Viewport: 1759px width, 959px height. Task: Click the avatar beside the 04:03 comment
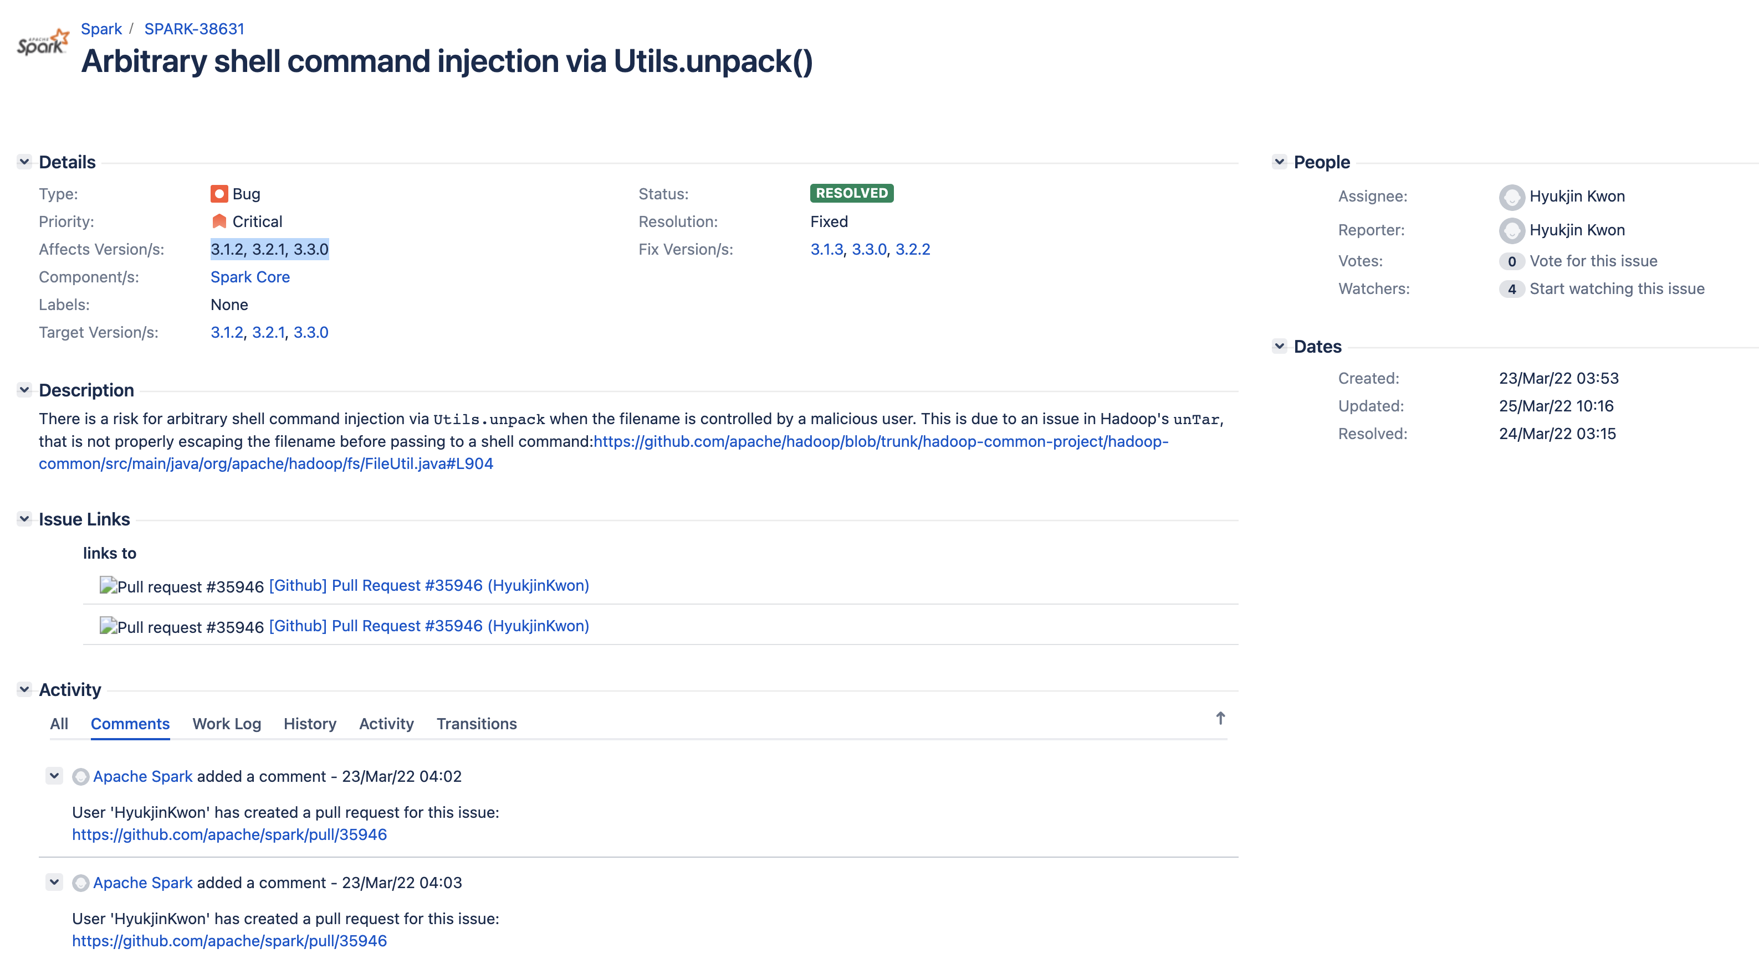point(80,883)
